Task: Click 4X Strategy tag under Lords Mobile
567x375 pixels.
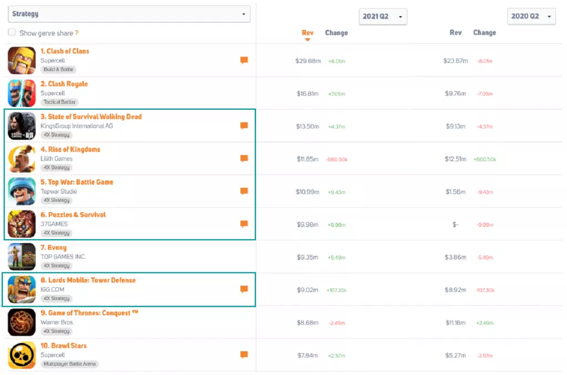Action: [56, 299]
